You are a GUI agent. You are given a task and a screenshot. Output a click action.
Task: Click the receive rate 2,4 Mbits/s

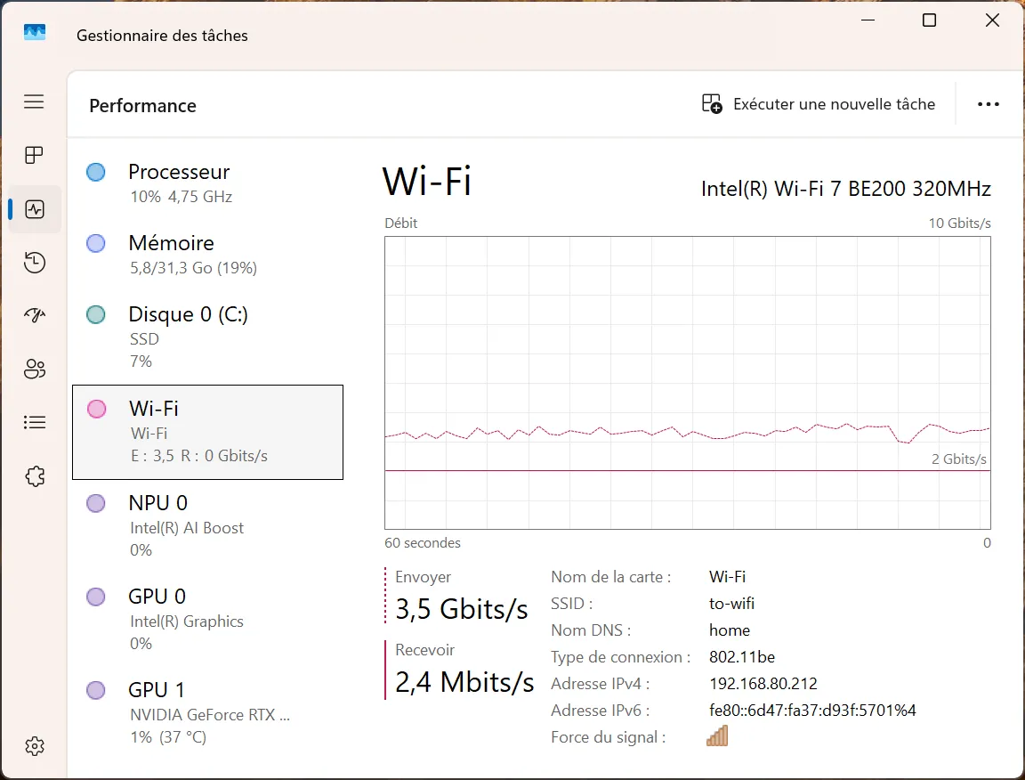coord(464,682)
